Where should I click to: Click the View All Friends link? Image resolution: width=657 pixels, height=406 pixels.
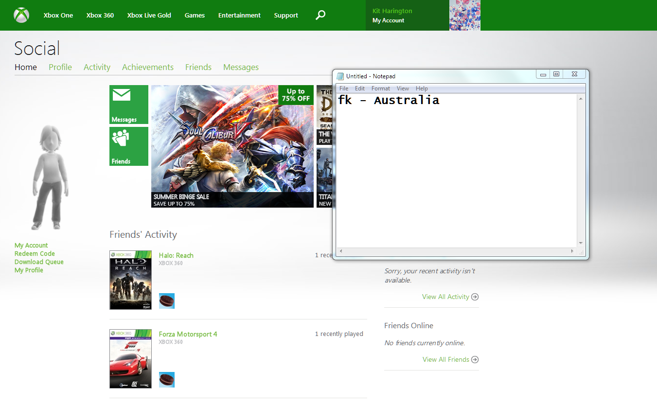pos(446,359)
